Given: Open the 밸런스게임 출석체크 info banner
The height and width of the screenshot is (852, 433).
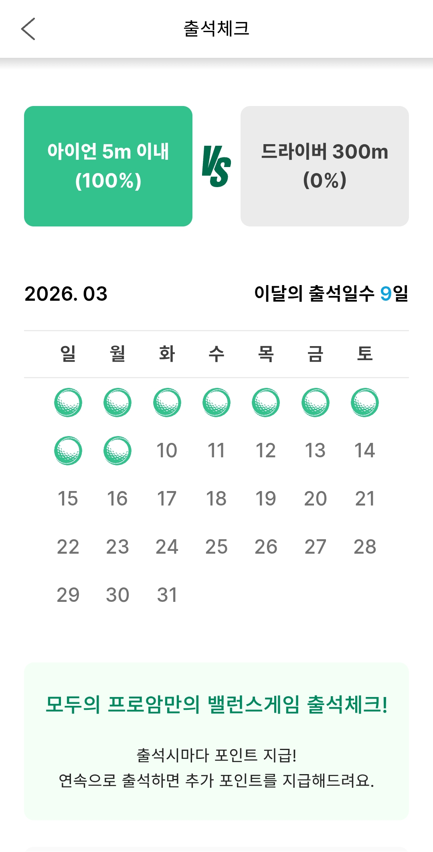Looking at the screenshot, I should [x=216, y=741].
